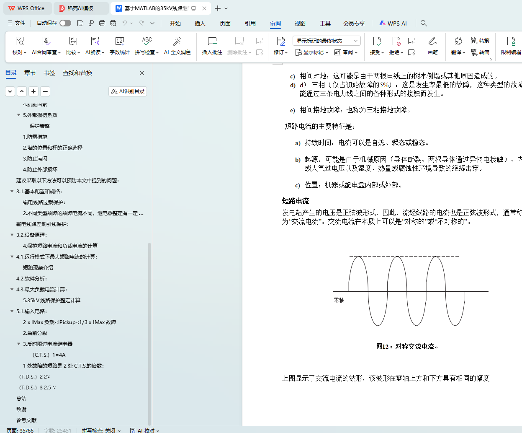Collapse the 3.反时限过电流继电器 outline node
This screenshot has width=522, height=433.
(19, 344)
